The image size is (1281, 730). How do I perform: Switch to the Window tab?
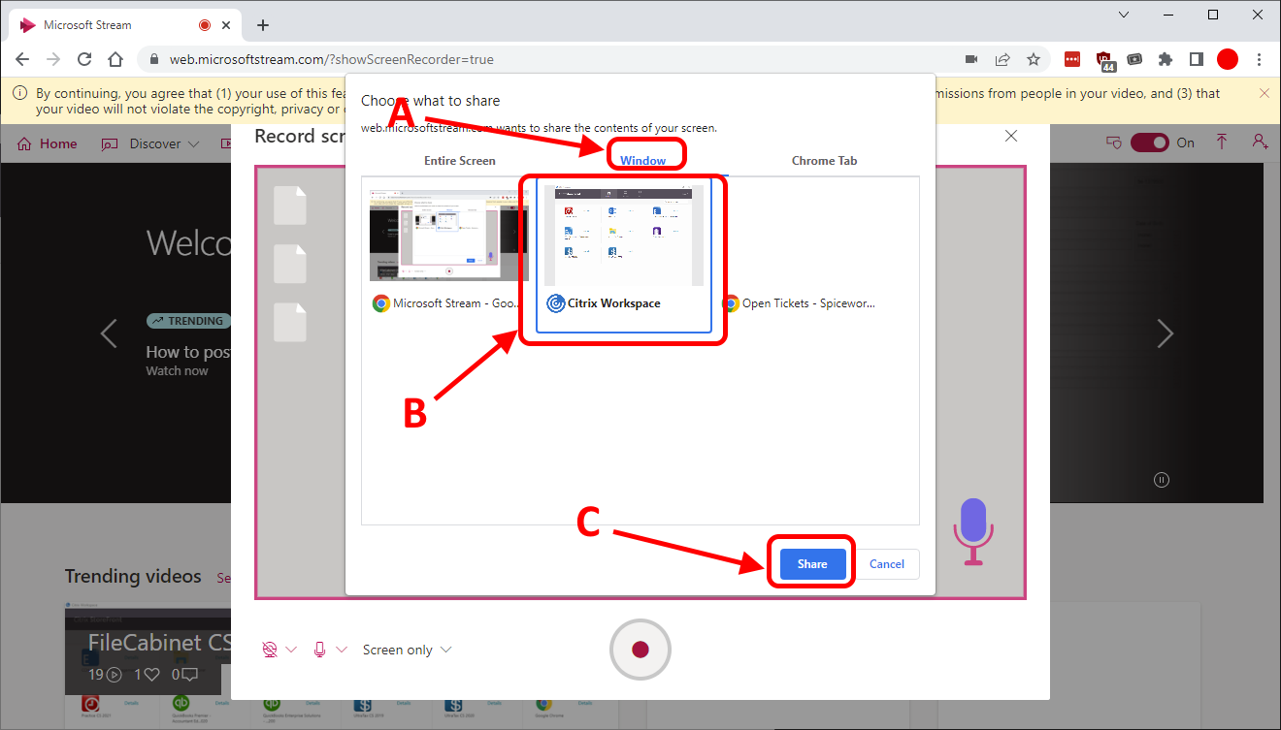pyautogui.click(x=642, y=160)
